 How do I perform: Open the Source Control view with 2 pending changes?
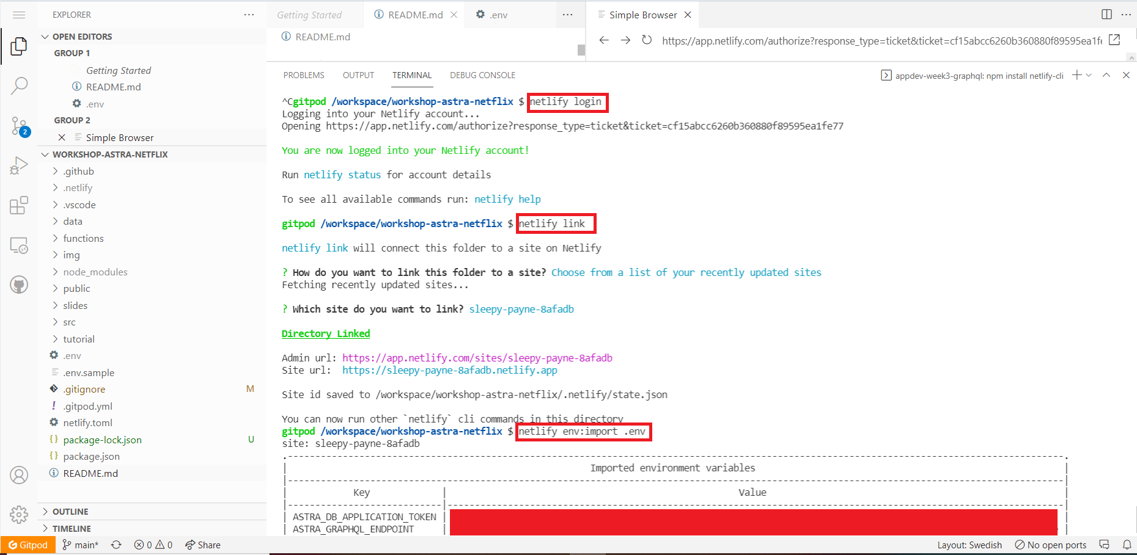(19, 126)
